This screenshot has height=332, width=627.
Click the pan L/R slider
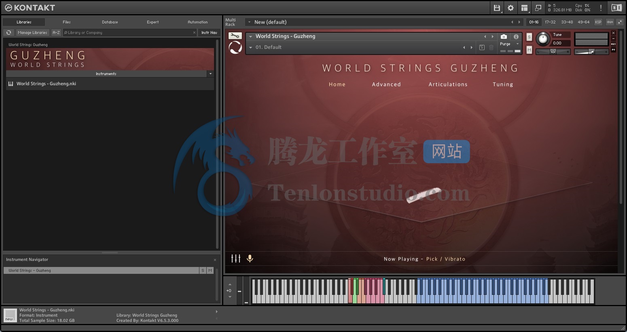(x=553, y=52)
